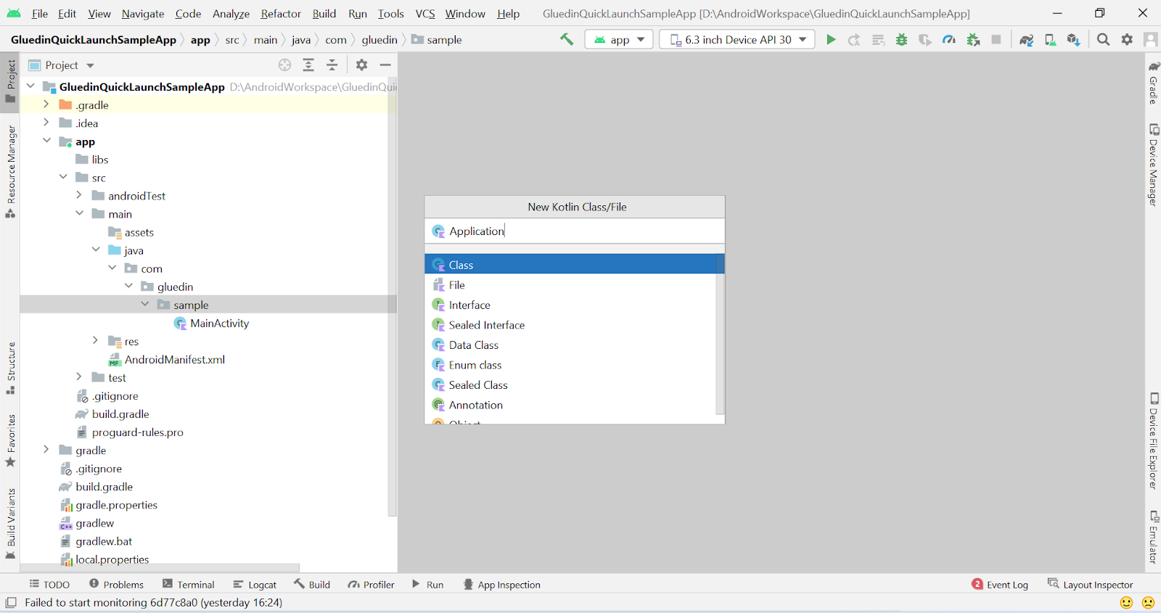Open the Event Log button
The height and width of the screenshot is (613, 1161).
pyautogui.click(x=1000, y=584)
